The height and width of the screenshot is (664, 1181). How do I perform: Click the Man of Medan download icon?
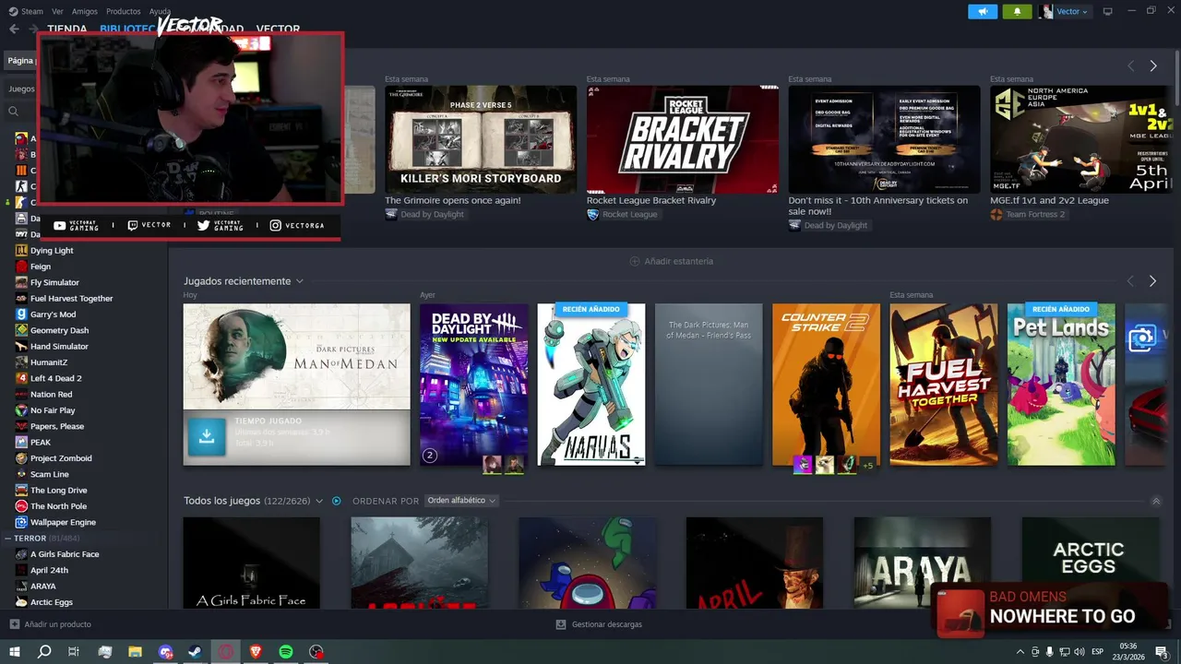pyautogui.click(x=207, y=437)
